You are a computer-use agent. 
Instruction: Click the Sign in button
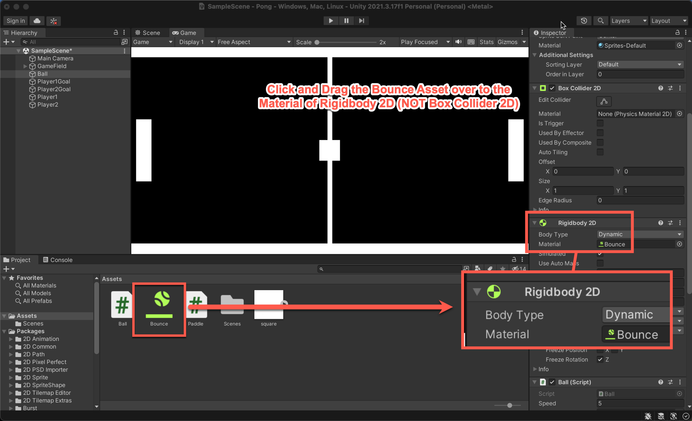16,21
